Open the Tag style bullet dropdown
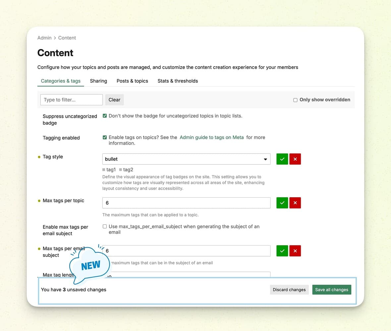The width and height of the screenshot is (391, 331). coord(186,159)
